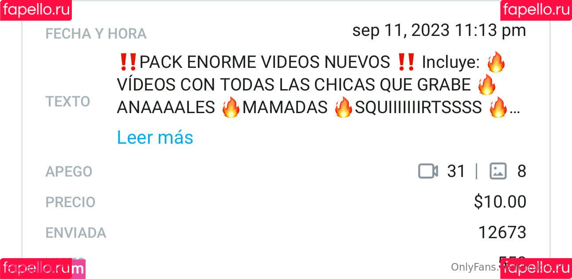Click the $10.00 price value

(x=500, y=202)
